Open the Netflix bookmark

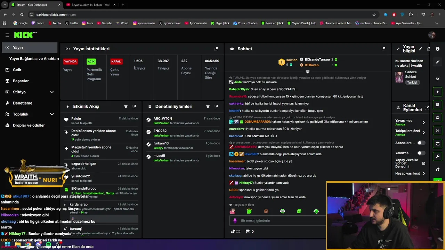pos(54,23)
